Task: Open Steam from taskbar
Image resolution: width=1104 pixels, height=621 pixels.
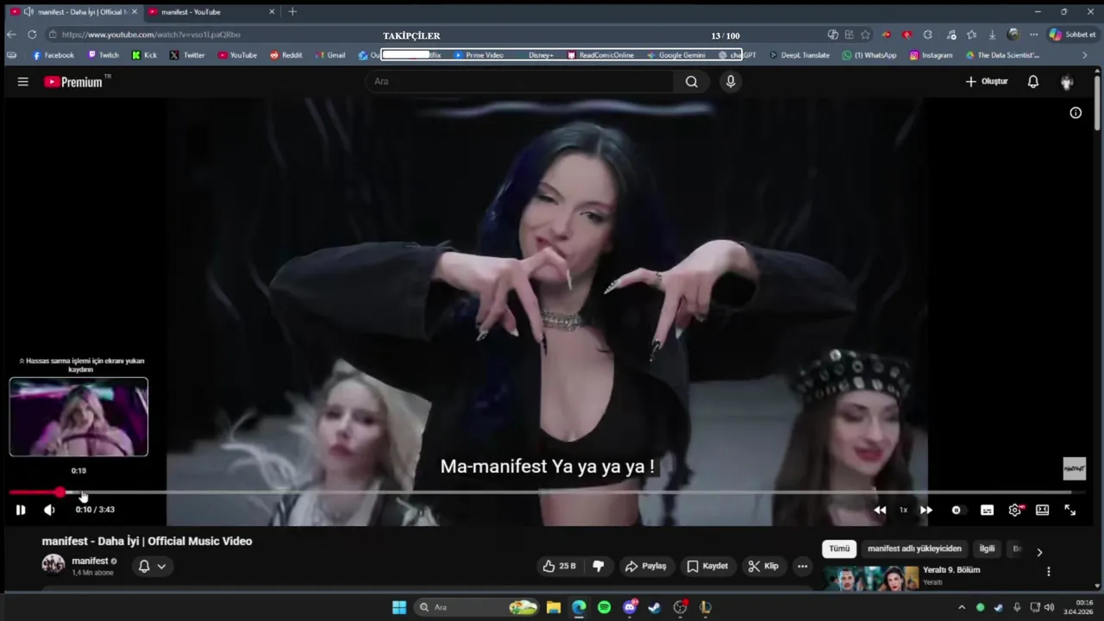Action: 655,607
